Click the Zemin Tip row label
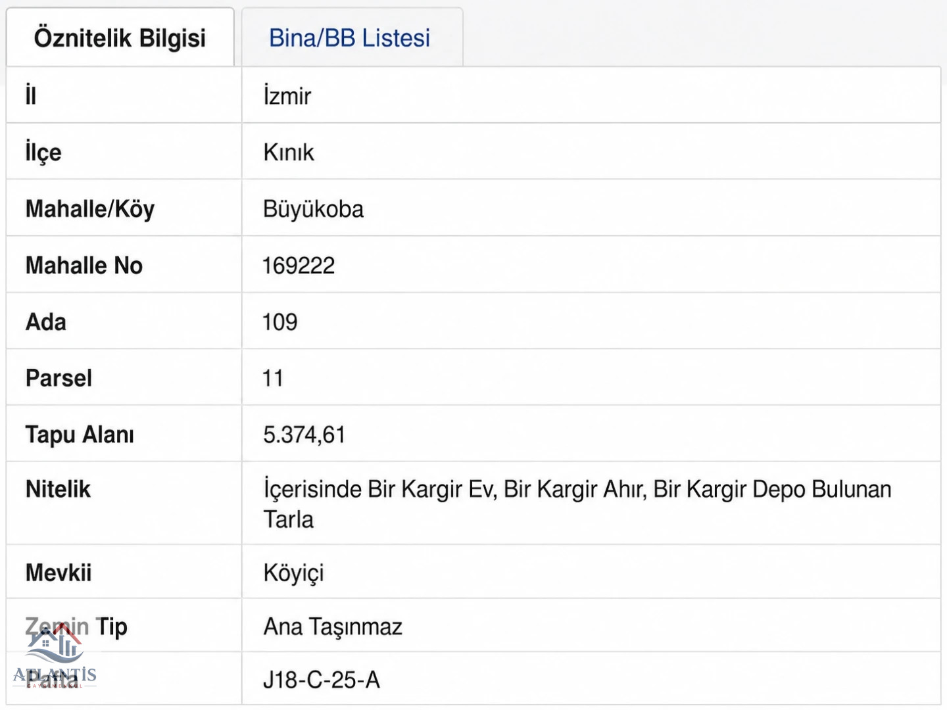 point(76,627)
